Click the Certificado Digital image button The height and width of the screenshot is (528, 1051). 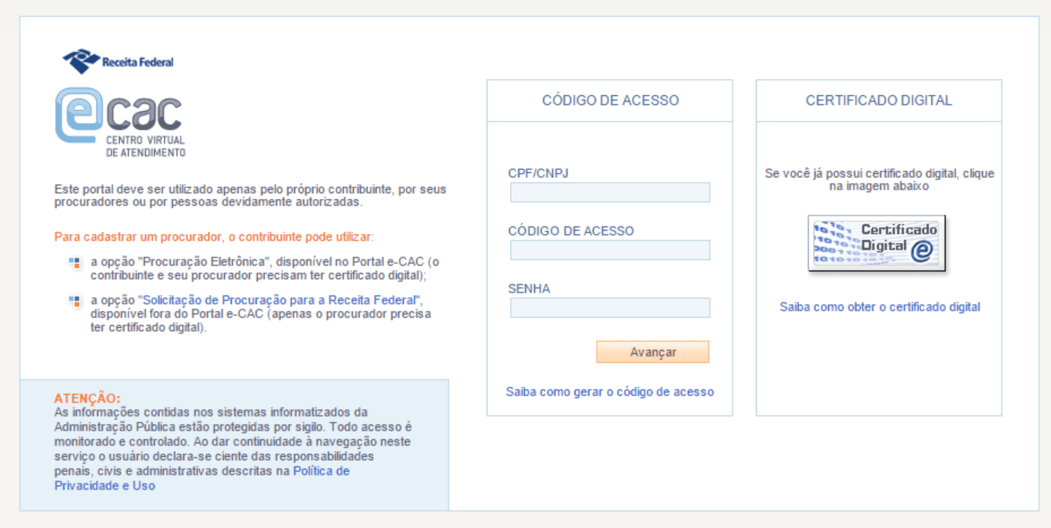tap(877, 243)
